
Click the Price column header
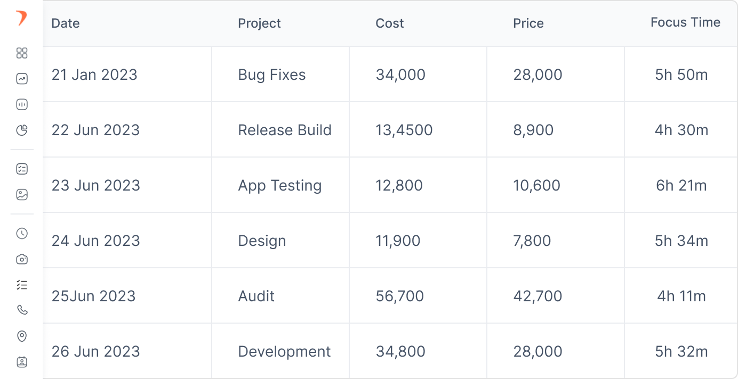528,23
